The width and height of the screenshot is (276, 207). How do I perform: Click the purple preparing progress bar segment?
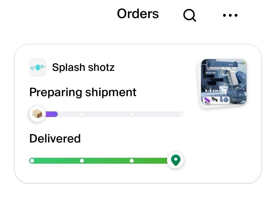(51, 114)
